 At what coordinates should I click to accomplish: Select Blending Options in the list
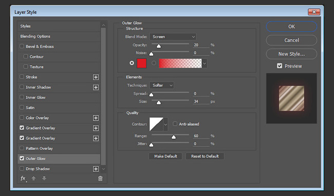click(59, 36)
